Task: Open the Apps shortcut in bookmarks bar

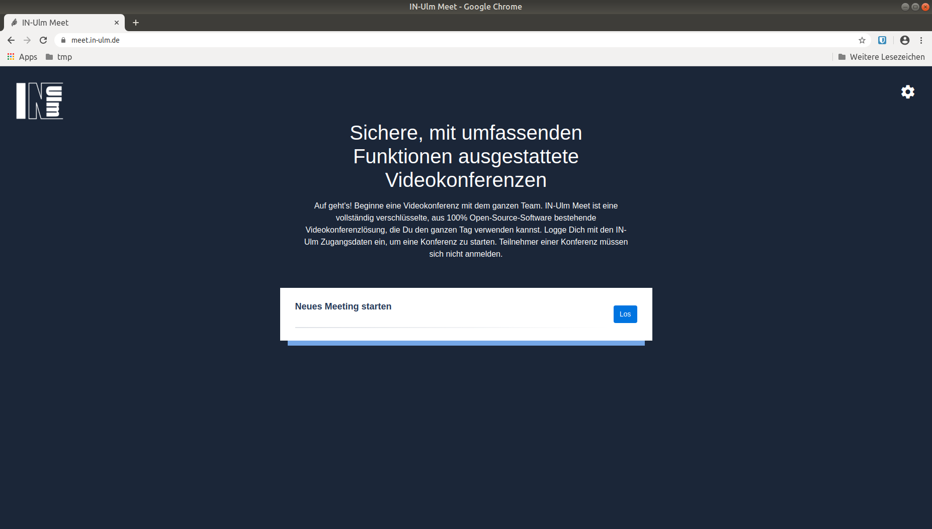Action: click(x=22, y=57)
